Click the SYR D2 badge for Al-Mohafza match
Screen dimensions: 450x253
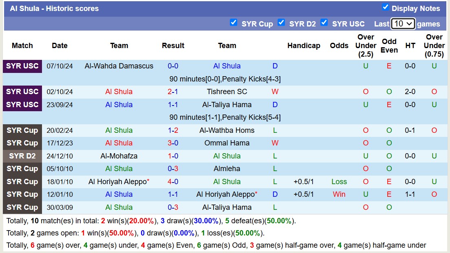tap(22, 156)
